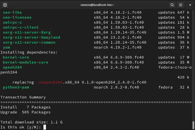Select the xen-libs package name
Image resolution: width=195 pixels, height=130 pixels.
(x=12, y=12)
